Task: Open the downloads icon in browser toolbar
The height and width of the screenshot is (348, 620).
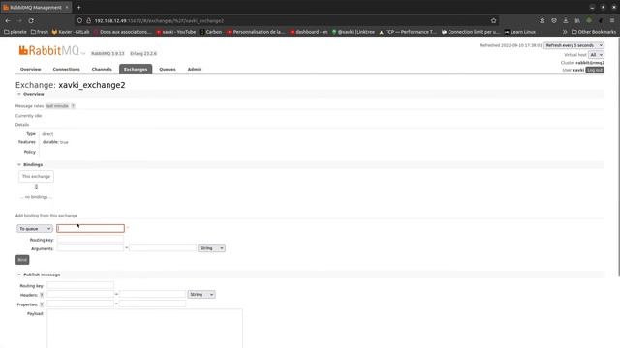Action: (x=566, y=21)
